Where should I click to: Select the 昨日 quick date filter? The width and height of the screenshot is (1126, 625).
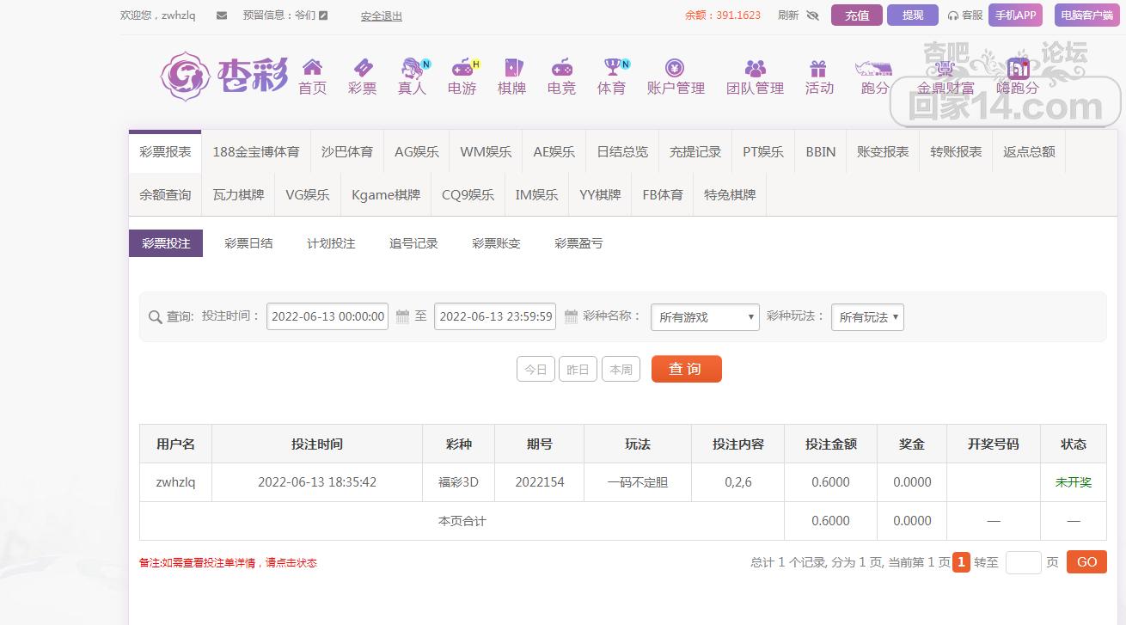click(578, 369)
